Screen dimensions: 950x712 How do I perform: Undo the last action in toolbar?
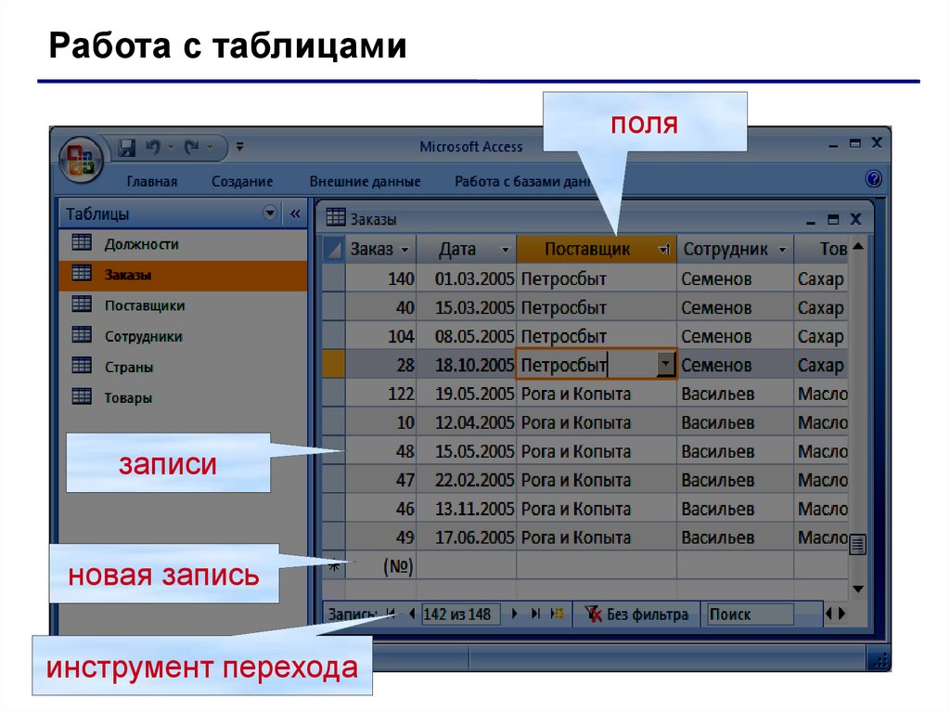point(153,148)
